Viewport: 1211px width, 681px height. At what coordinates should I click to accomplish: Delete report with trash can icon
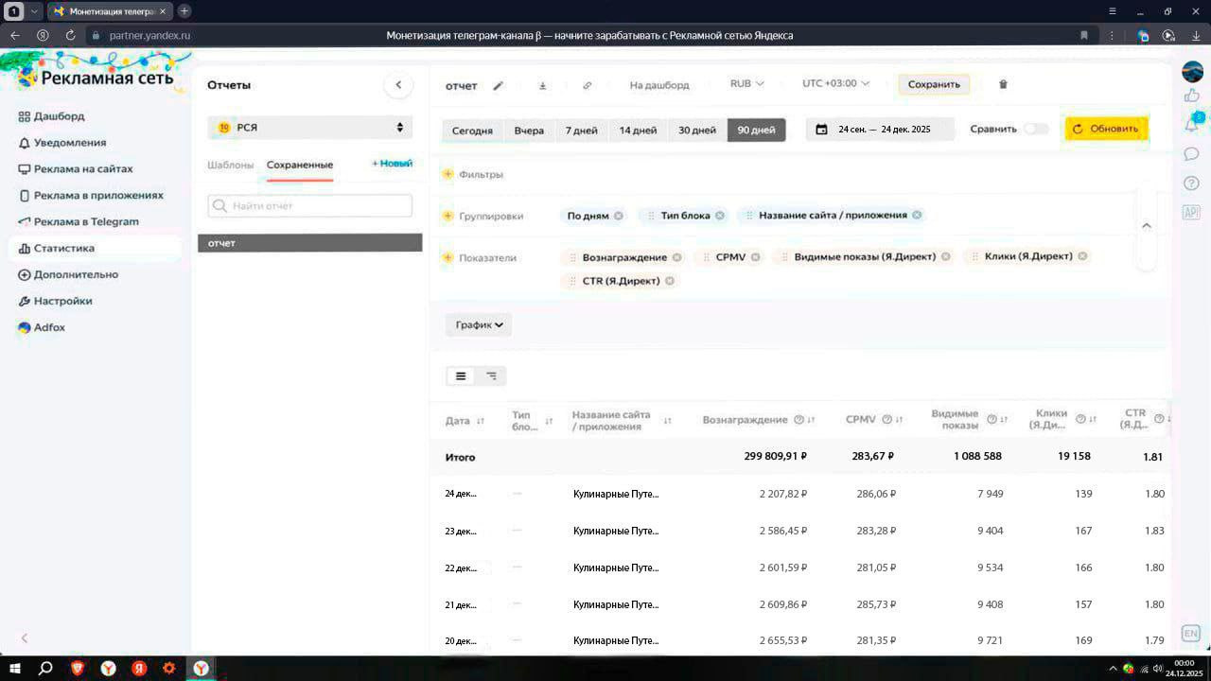[1003, 84]
